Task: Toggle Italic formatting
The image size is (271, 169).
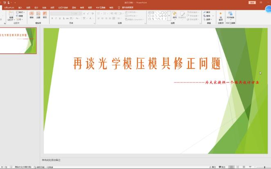Action: (56, 18)
